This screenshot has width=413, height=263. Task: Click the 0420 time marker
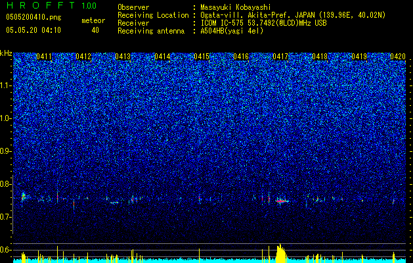click(398, 57)
